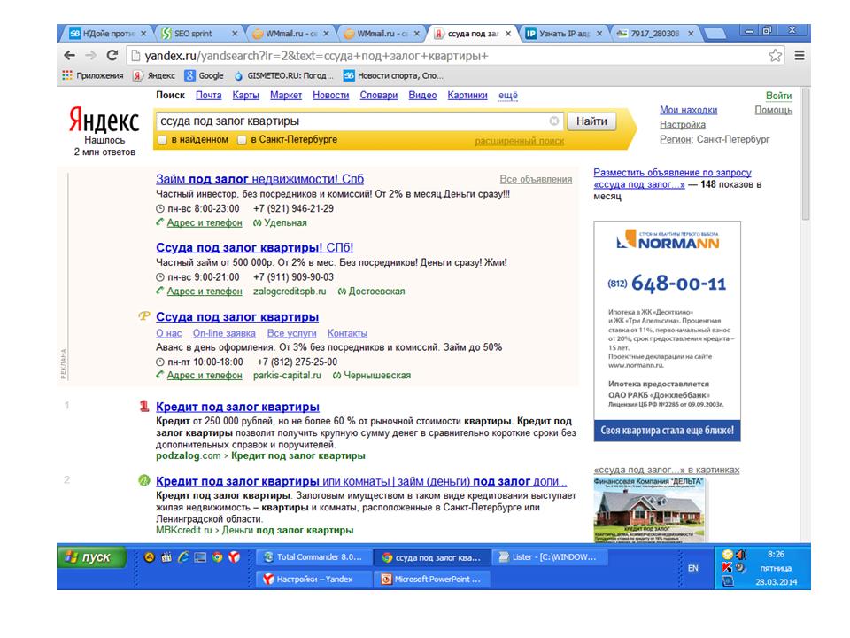The width and height of the screenshot is (850, 638).
Task: Open the GISMETEO.RU bookmark
Action: tap(284, 75)
